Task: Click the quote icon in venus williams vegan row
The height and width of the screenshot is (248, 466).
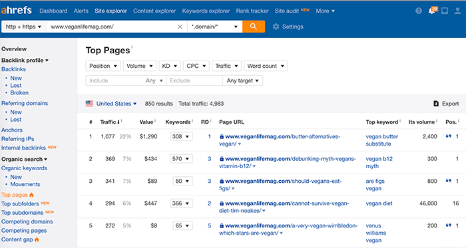Action: 449,225
